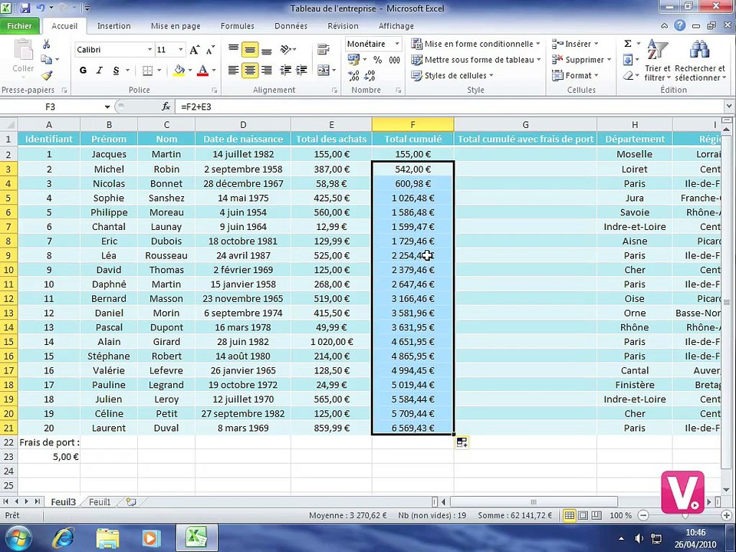Viewport: 736px width, 552px height.
Task: Click the AutoSum sigma icon
Action: coord(628,44)
